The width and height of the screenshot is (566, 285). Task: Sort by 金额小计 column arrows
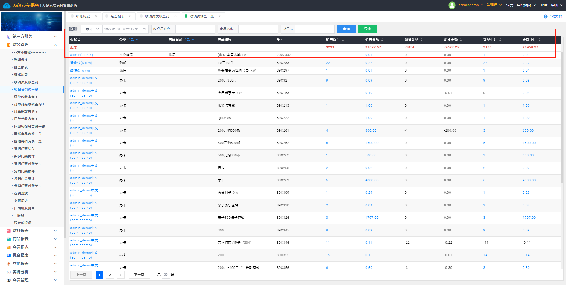point(539,40)
